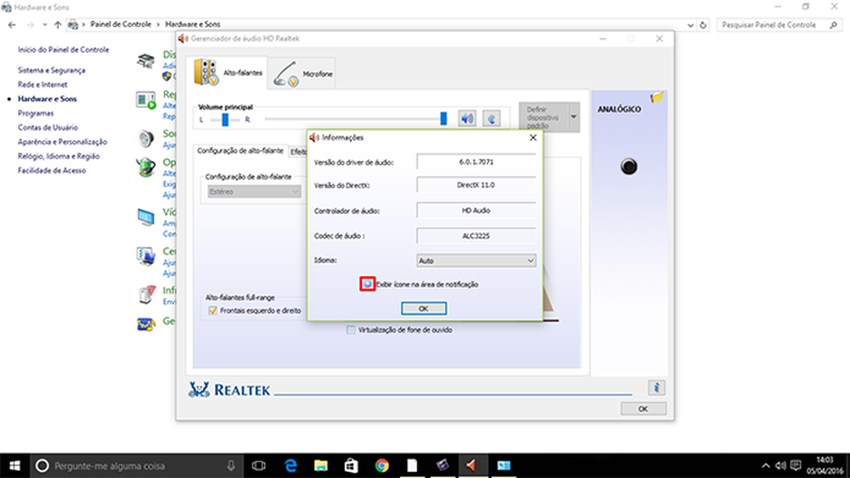Click Definir dispositivo padrão button
Image resolution: width=850 pixels, height=478 pixels.
(542, 117)
